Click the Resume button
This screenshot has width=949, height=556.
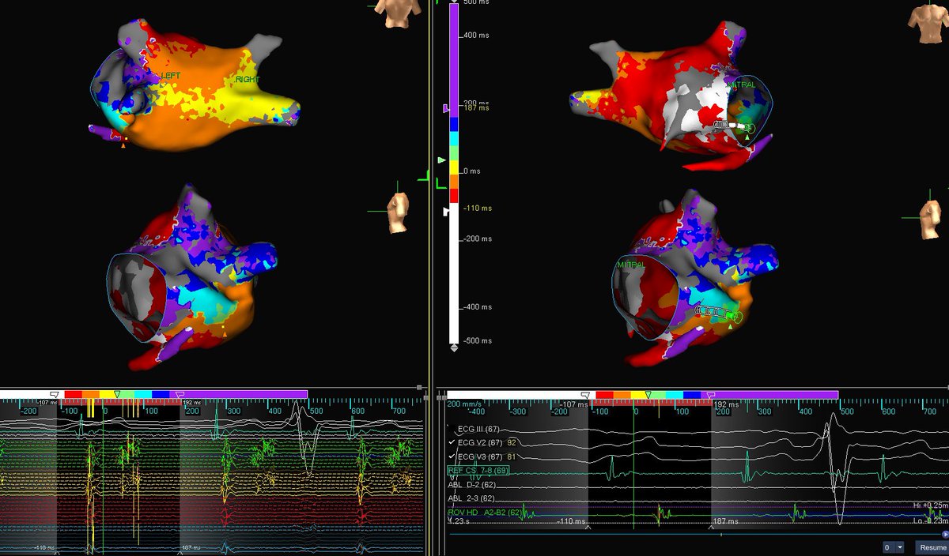(x=932, y=547)
